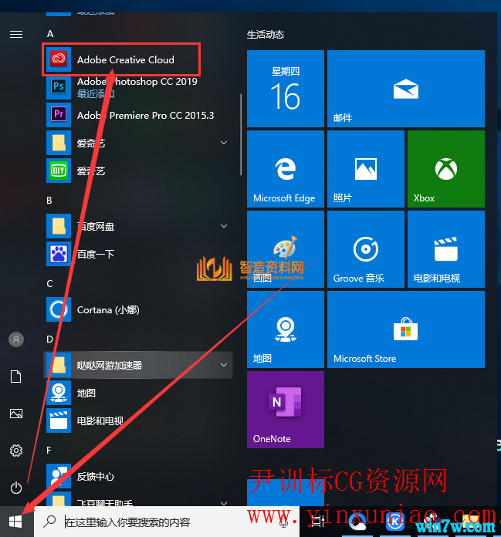Launch Adobe Premiere Pro CC 2015.3 icon
The width and height of the screenshot is (501, 537).
(x=59, y=115)
